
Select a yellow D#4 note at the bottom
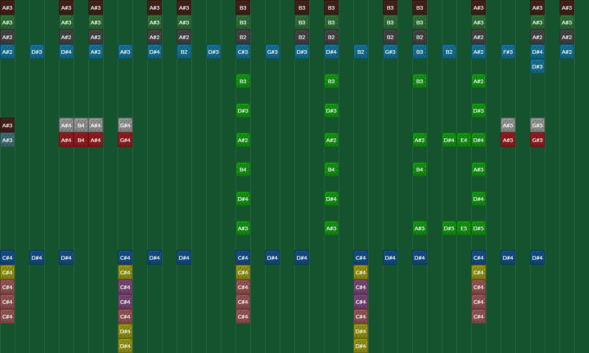tap(125, 331)
